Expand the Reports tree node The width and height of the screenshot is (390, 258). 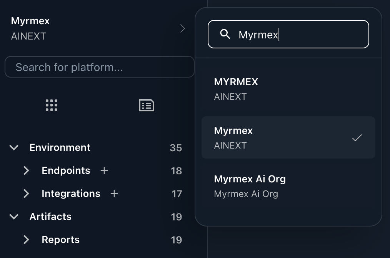pos(26,240)
